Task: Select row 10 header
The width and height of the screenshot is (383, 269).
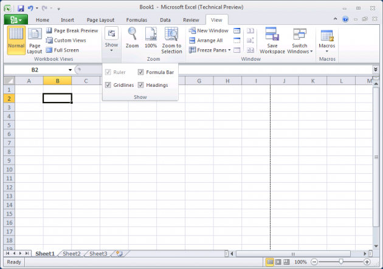Action: click(9, 169)
